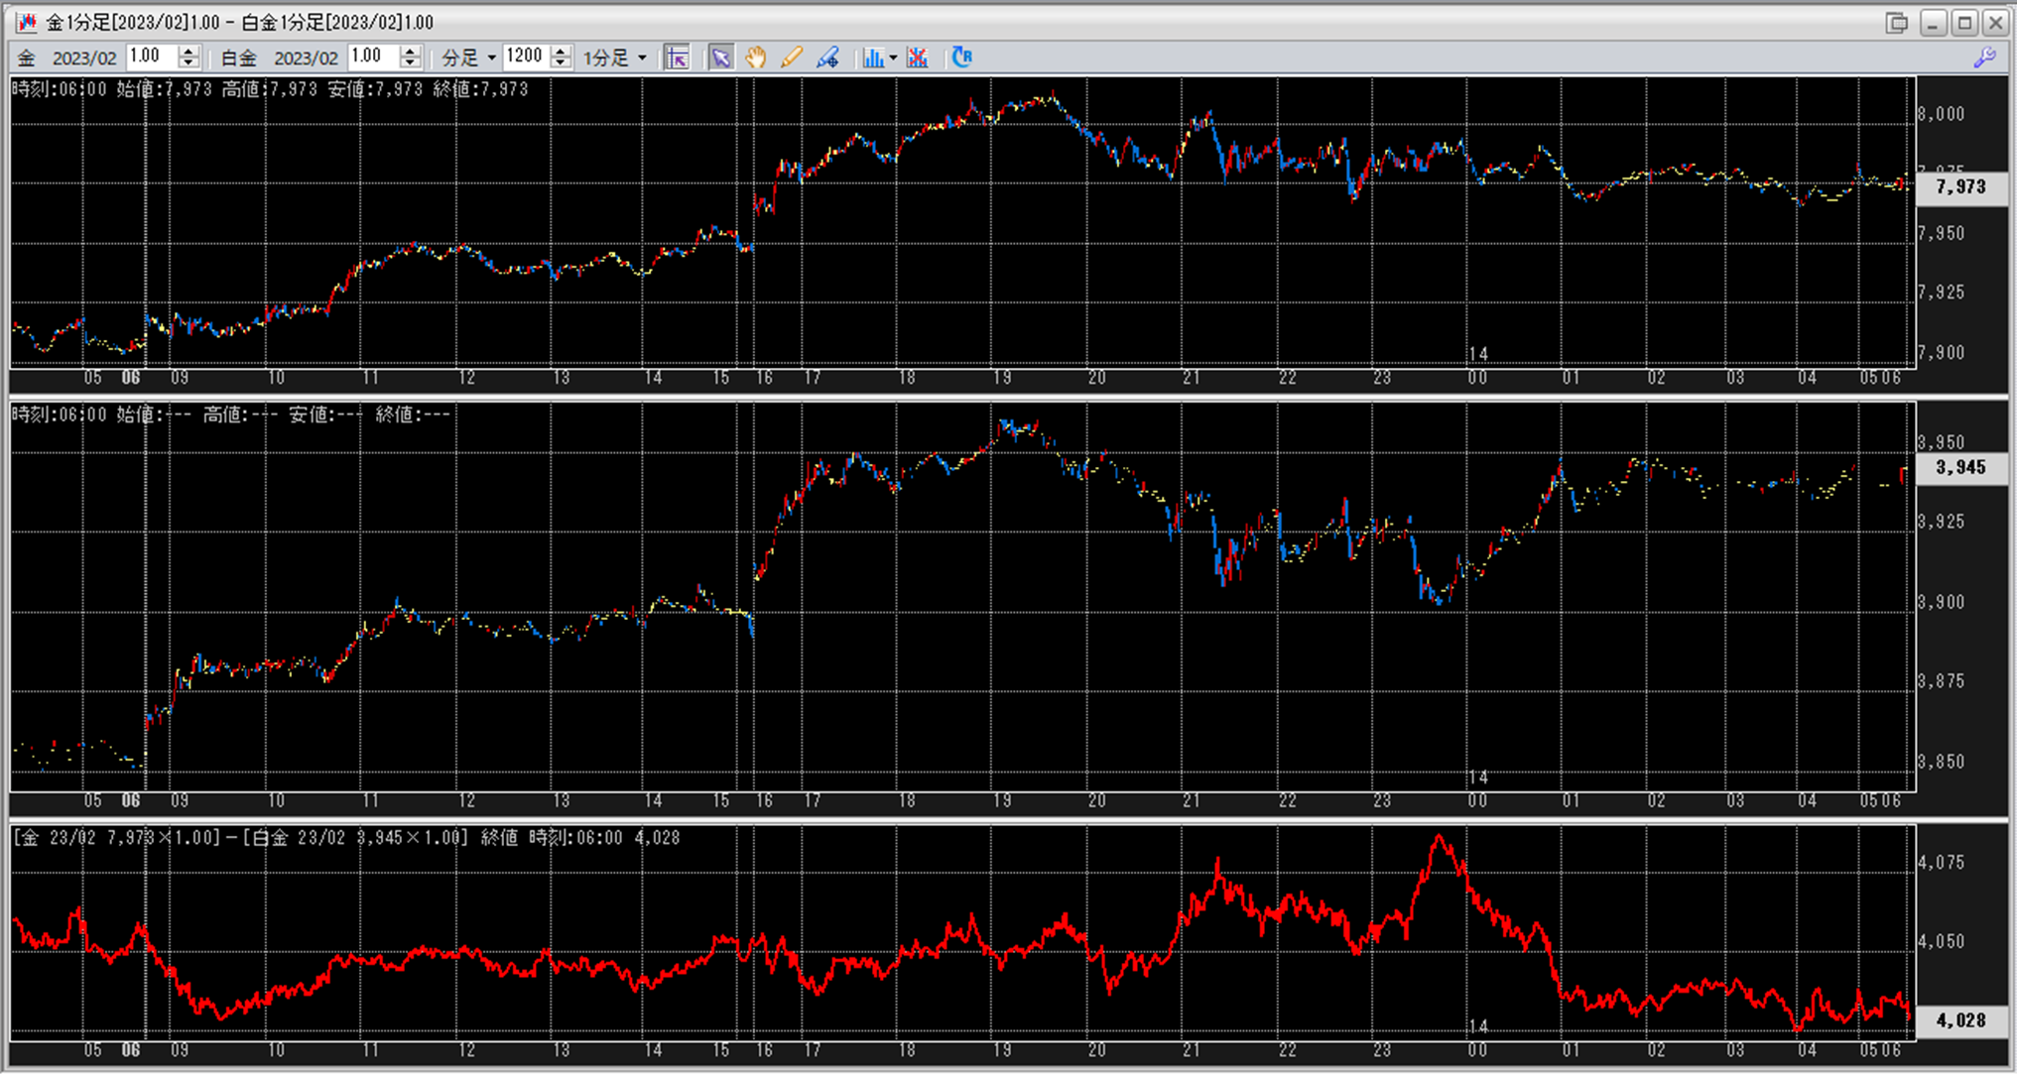This screenshot has width=2017, height=1075.
Task: Open the chart indicator bar icon
Action: (x=872, y=58)
